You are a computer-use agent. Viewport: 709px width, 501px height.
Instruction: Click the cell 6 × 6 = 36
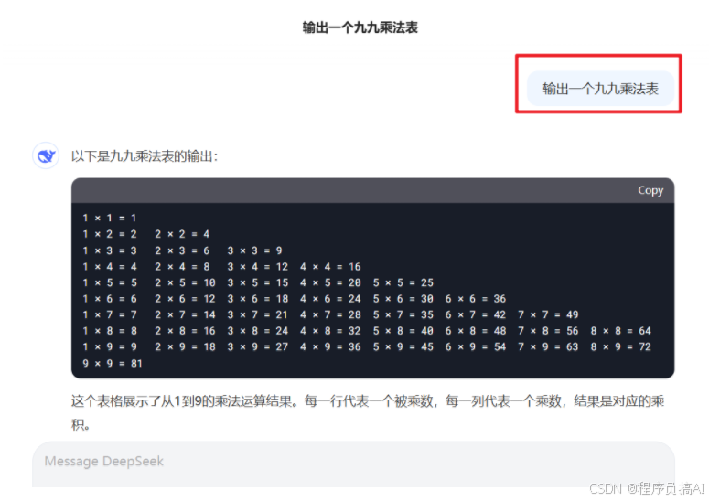point(475,299)
